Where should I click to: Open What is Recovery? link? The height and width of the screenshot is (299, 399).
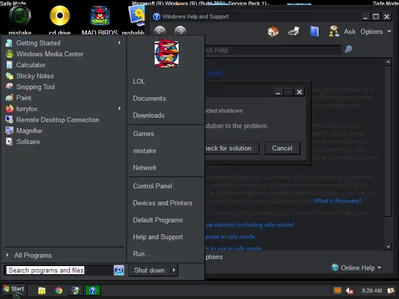[338, 201]
